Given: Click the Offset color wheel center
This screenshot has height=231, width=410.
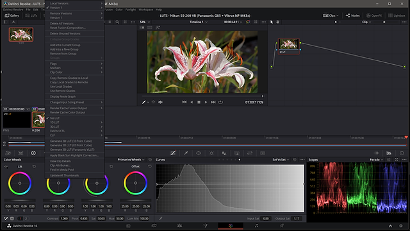Looking at the screenshot, I should click(x=135, y=183).
